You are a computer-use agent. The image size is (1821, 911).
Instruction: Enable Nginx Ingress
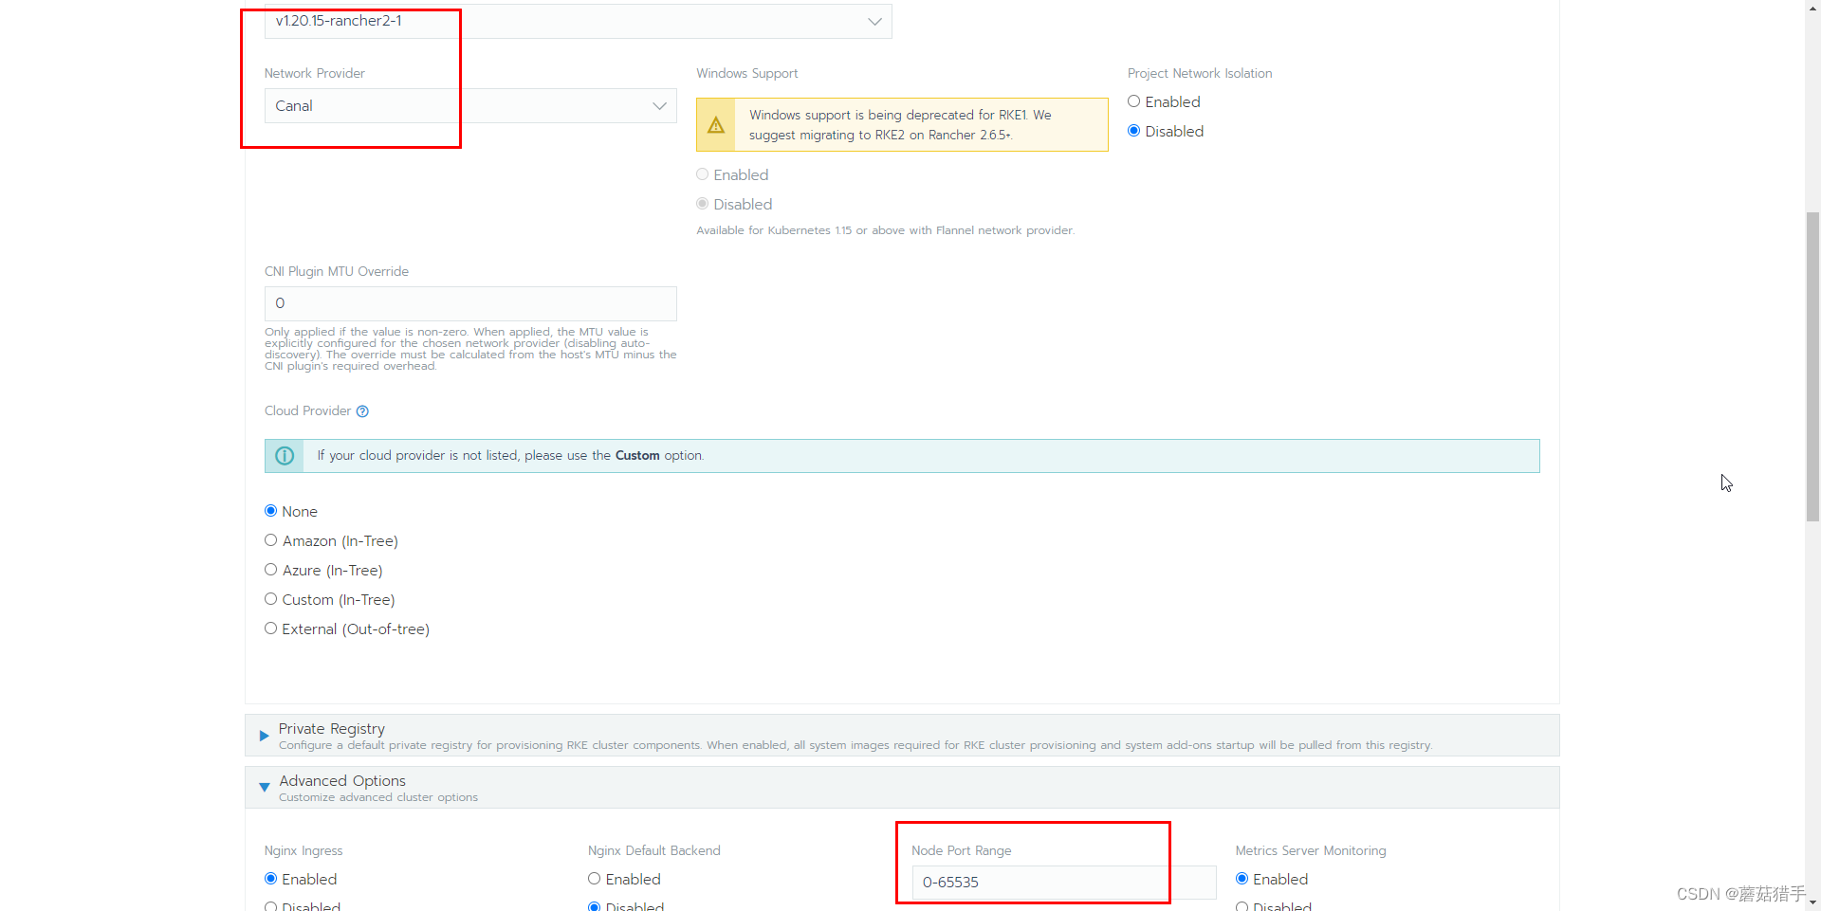(271, 879)
